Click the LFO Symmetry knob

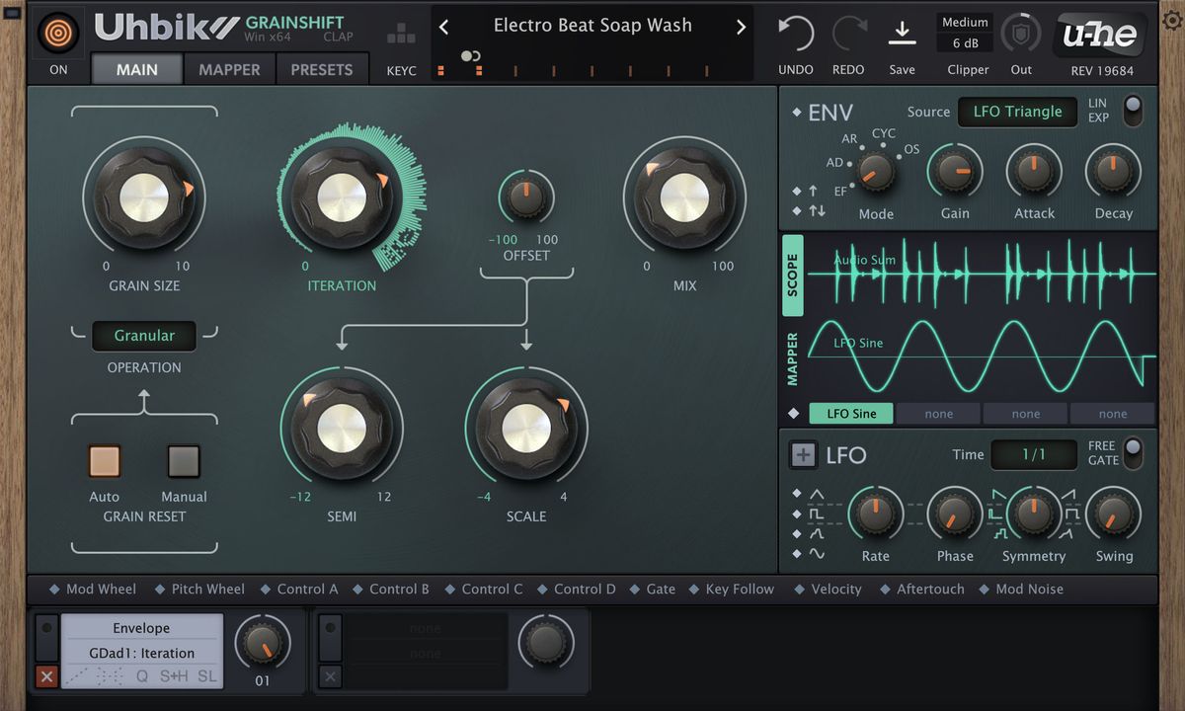(x=1034, y=513)
